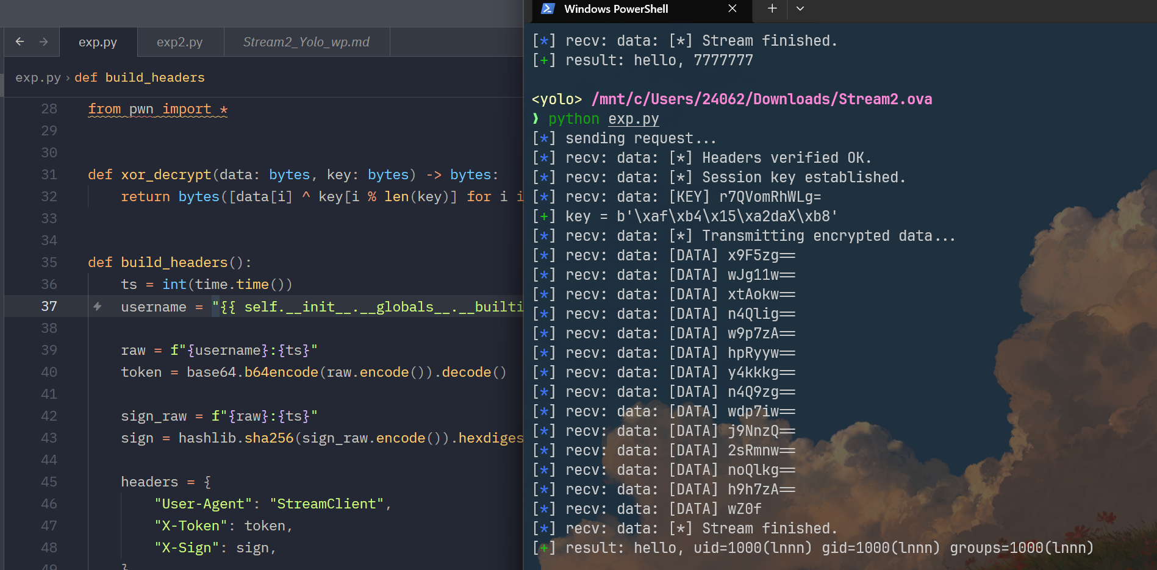Image resolution: width=1157 pixels, height=570 pixels.
Task: Click line number 37 in the gutter
Action: (x=49, y=306)
